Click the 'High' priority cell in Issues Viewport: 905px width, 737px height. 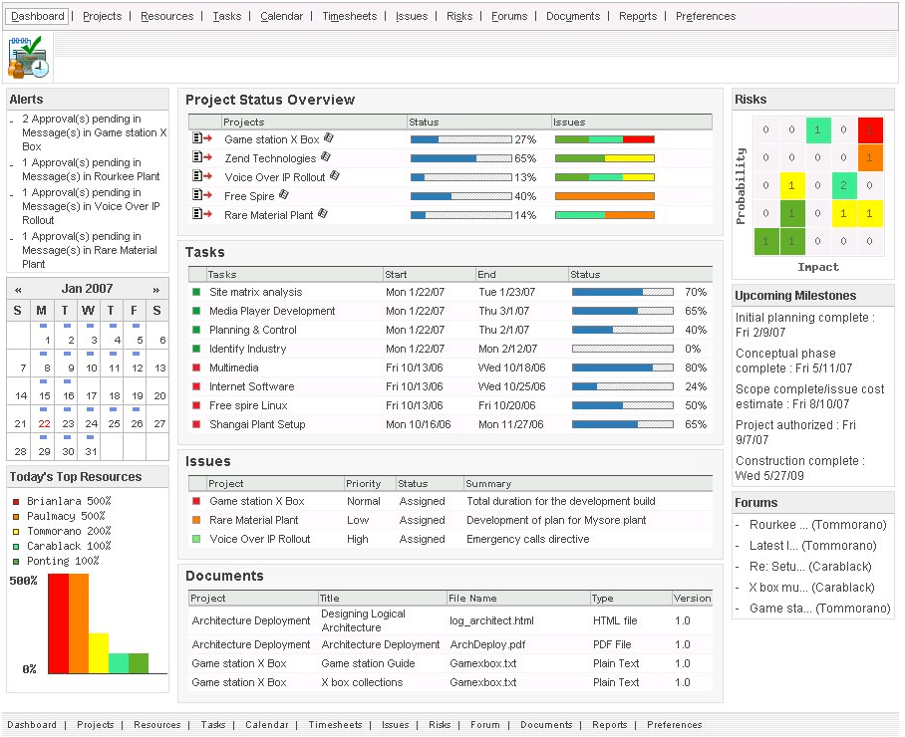357,539
